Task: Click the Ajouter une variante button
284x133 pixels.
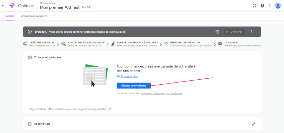Action: point(134,86)
